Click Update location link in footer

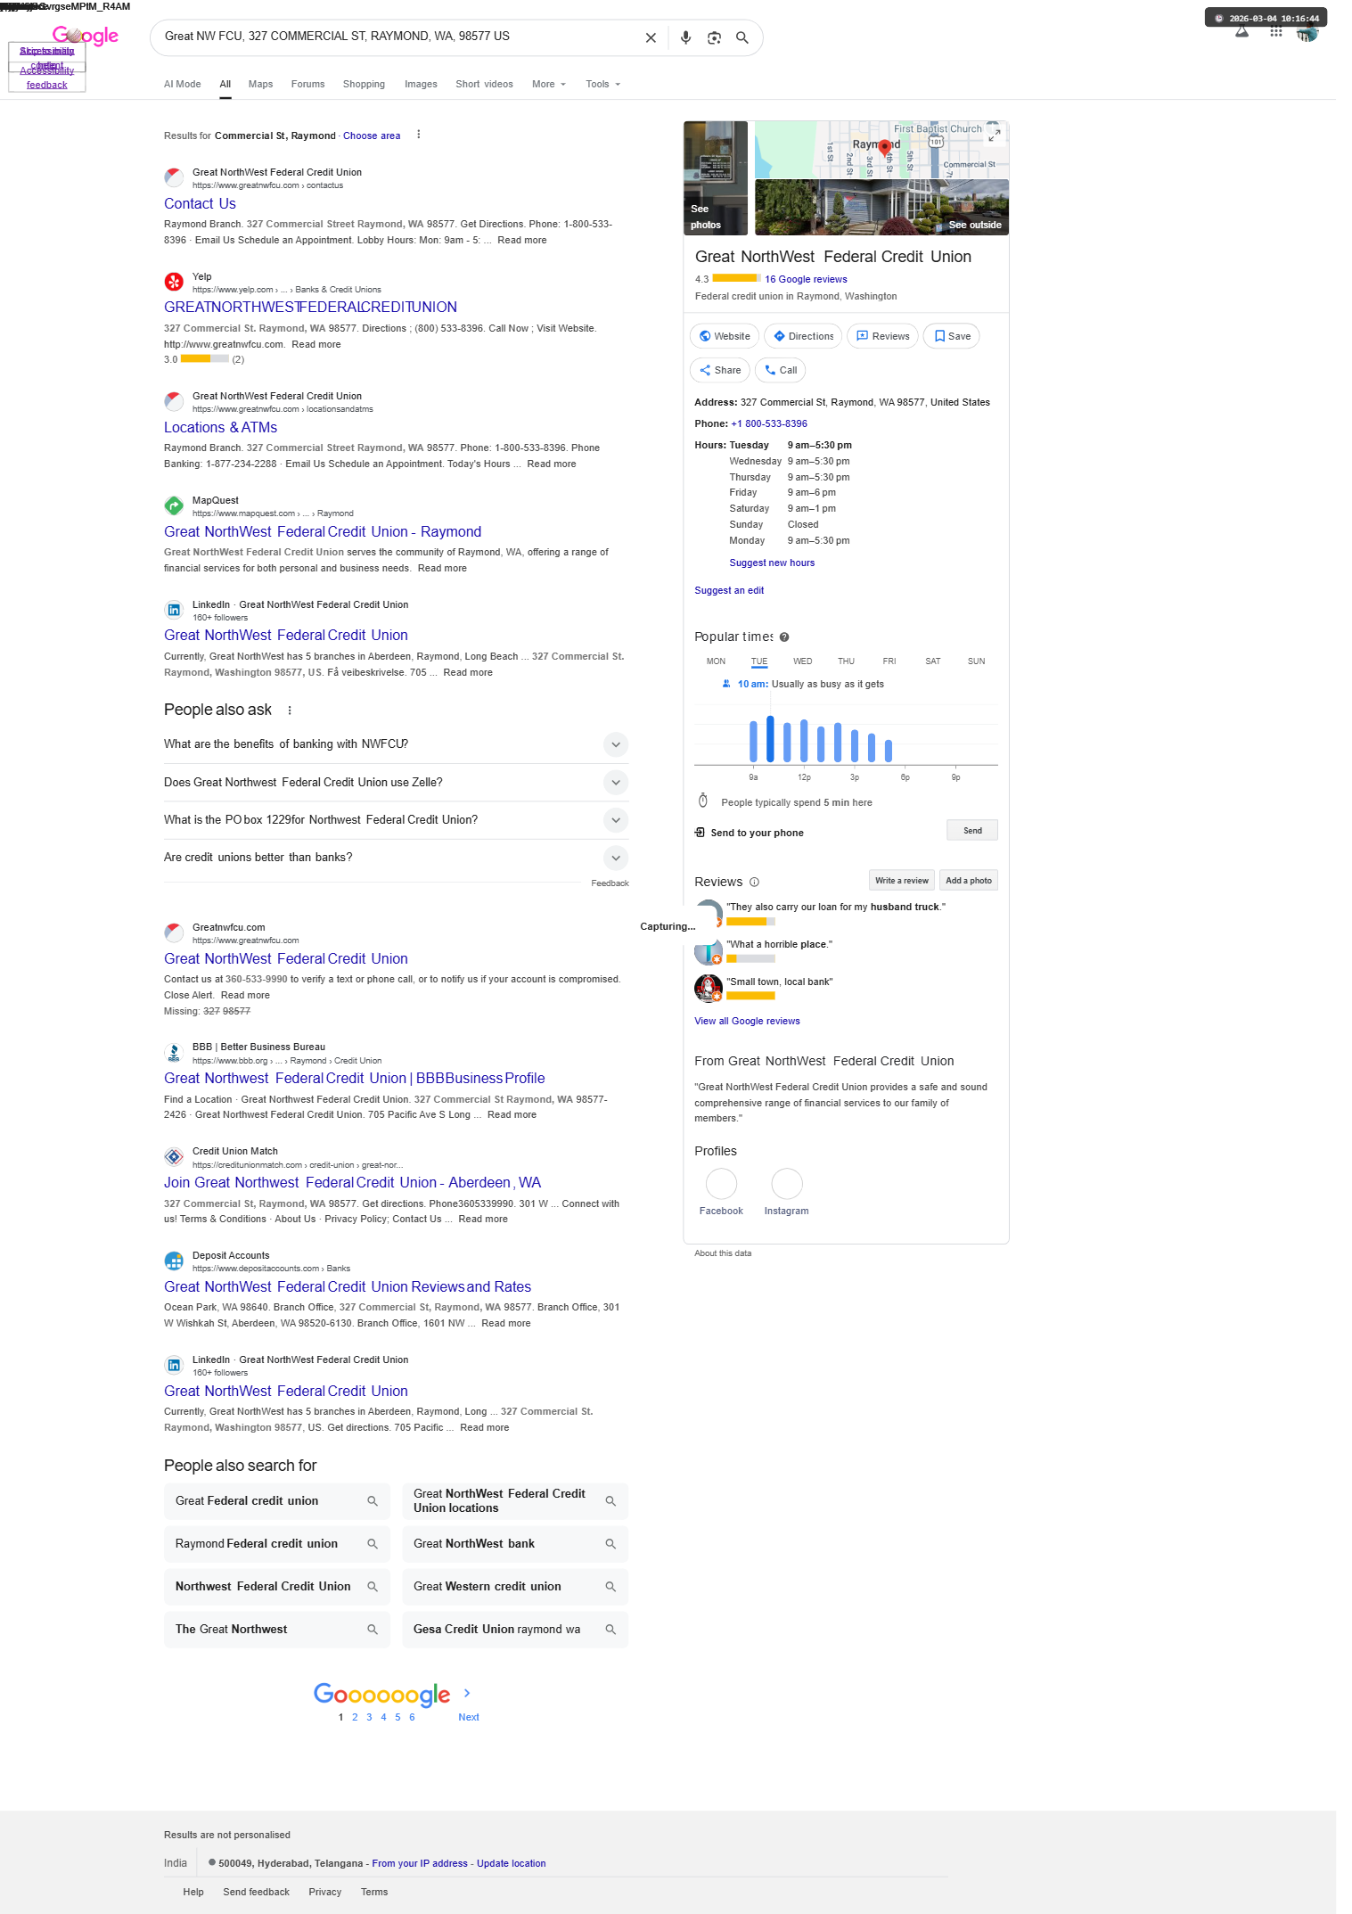(511, 1864)
